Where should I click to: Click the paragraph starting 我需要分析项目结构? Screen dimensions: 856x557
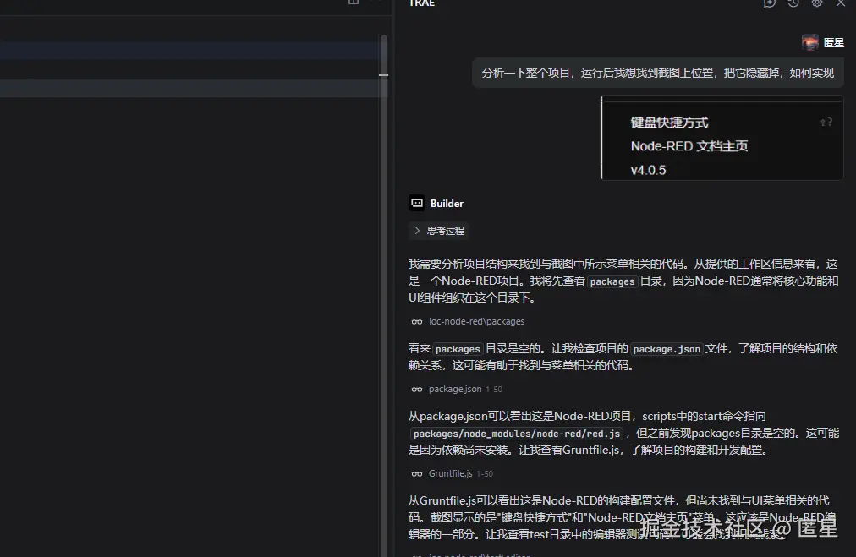click(623, 281)
